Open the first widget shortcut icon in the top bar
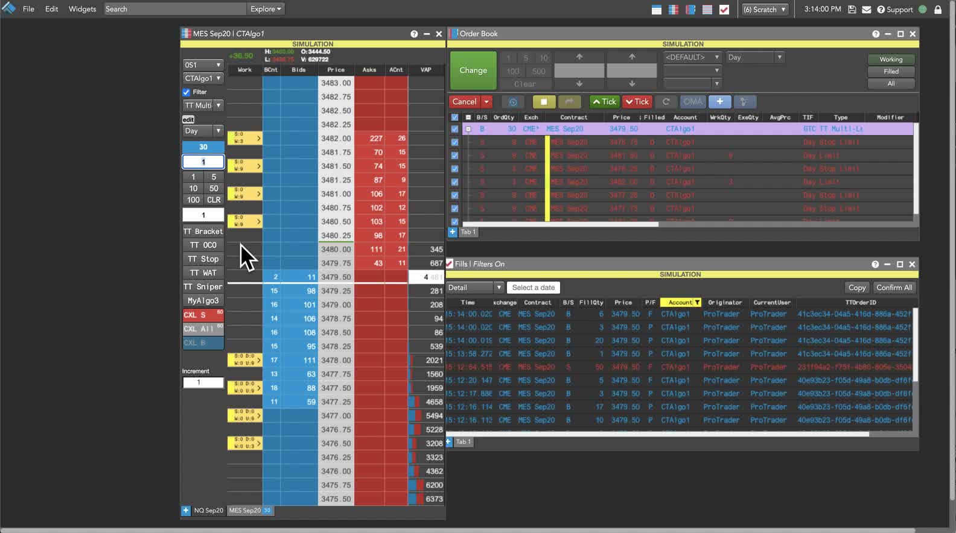 coord(657,10)
